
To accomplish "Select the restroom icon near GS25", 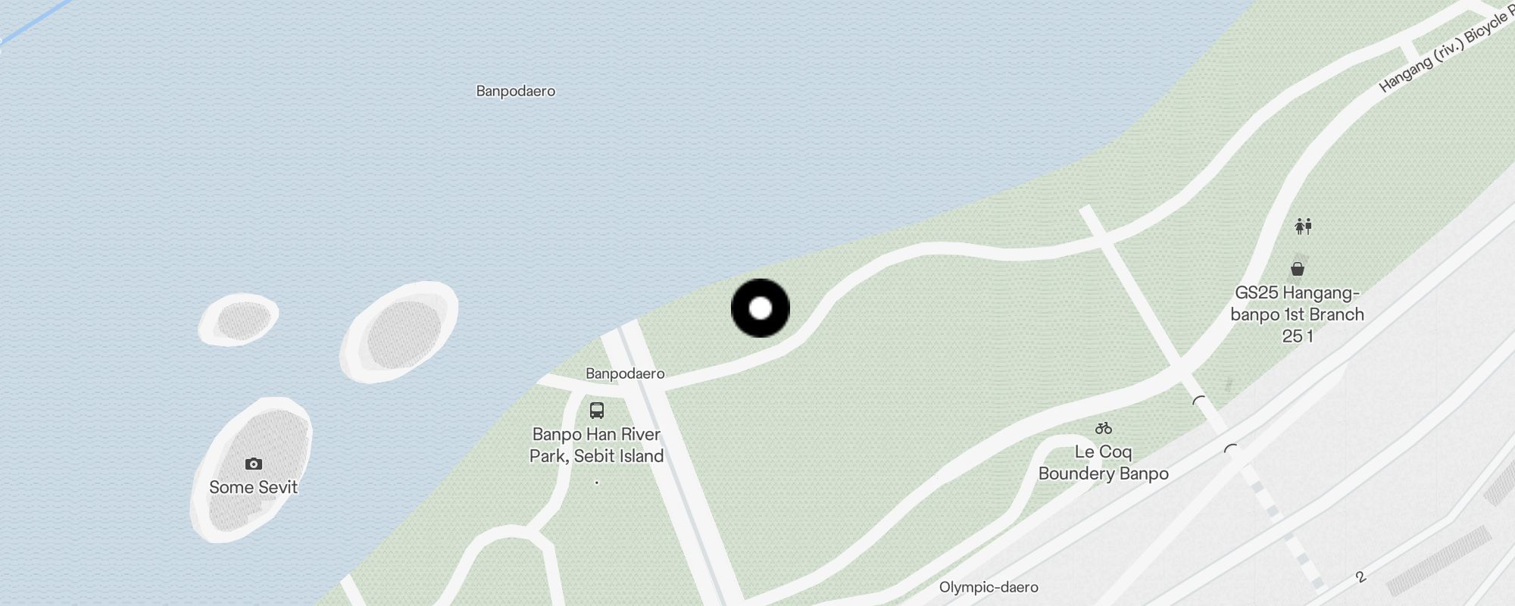I will [x=1303, y=226].
